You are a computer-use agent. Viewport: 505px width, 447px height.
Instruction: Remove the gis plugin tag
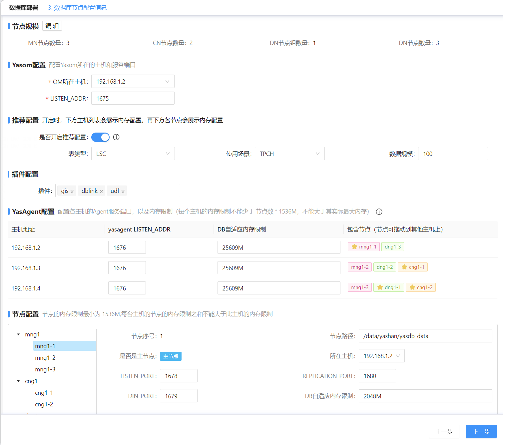pyautogui.click(x=72, y=192)
